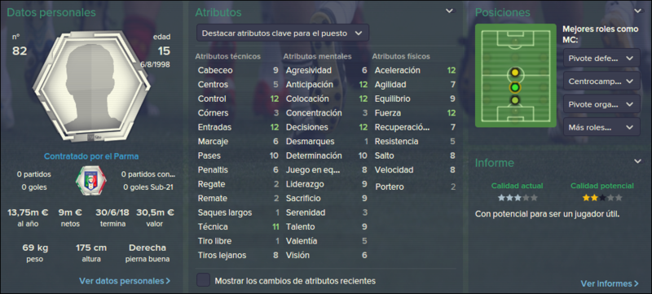Click the Calidad actual star rating
The image size is (652, 294).
(x=518, y=198)
